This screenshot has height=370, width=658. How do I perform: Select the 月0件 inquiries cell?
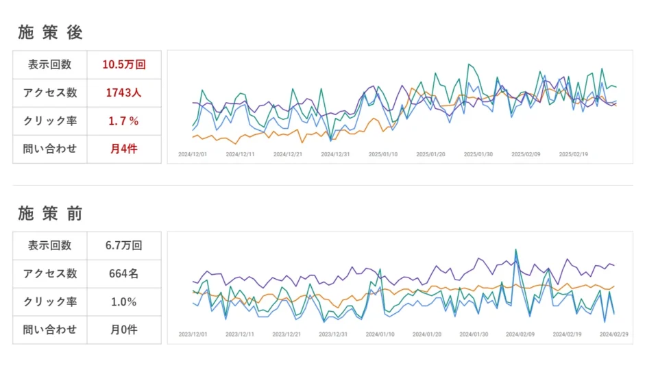click(x=124, y=330)
